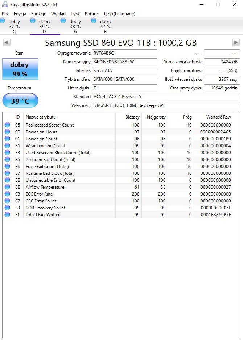
Task: Click raw value 00000000005E
Action: click(216, 208)
